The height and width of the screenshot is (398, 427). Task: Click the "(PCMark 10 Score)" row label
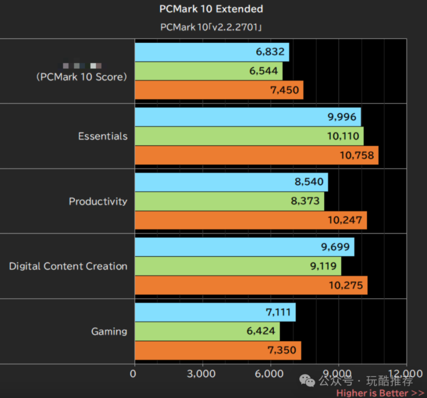82,77
